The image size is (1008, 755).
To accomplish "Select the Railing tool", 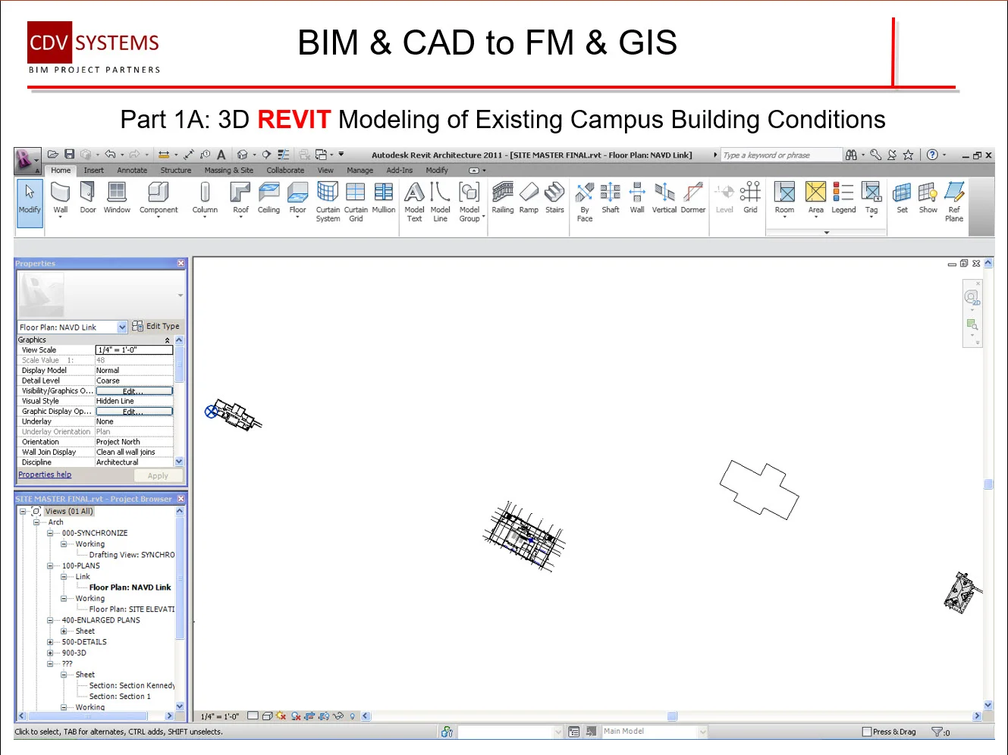I will (x=503, y=198).
